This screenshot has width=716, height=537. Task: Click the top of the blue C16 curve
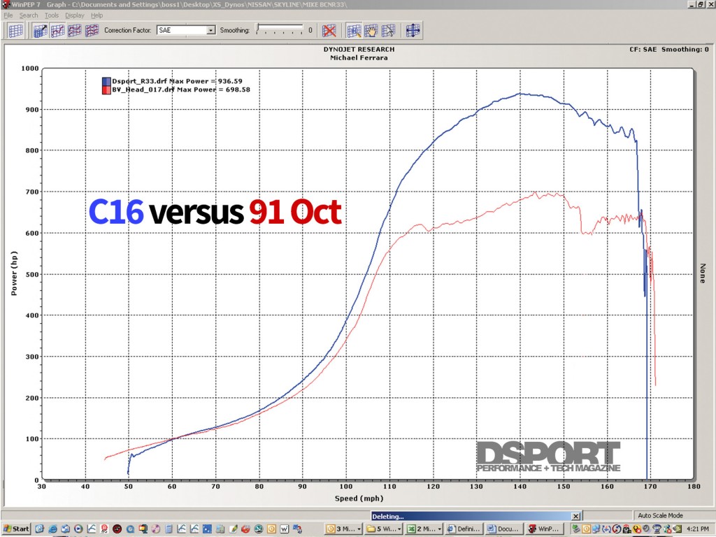click(x=520, y=94)
